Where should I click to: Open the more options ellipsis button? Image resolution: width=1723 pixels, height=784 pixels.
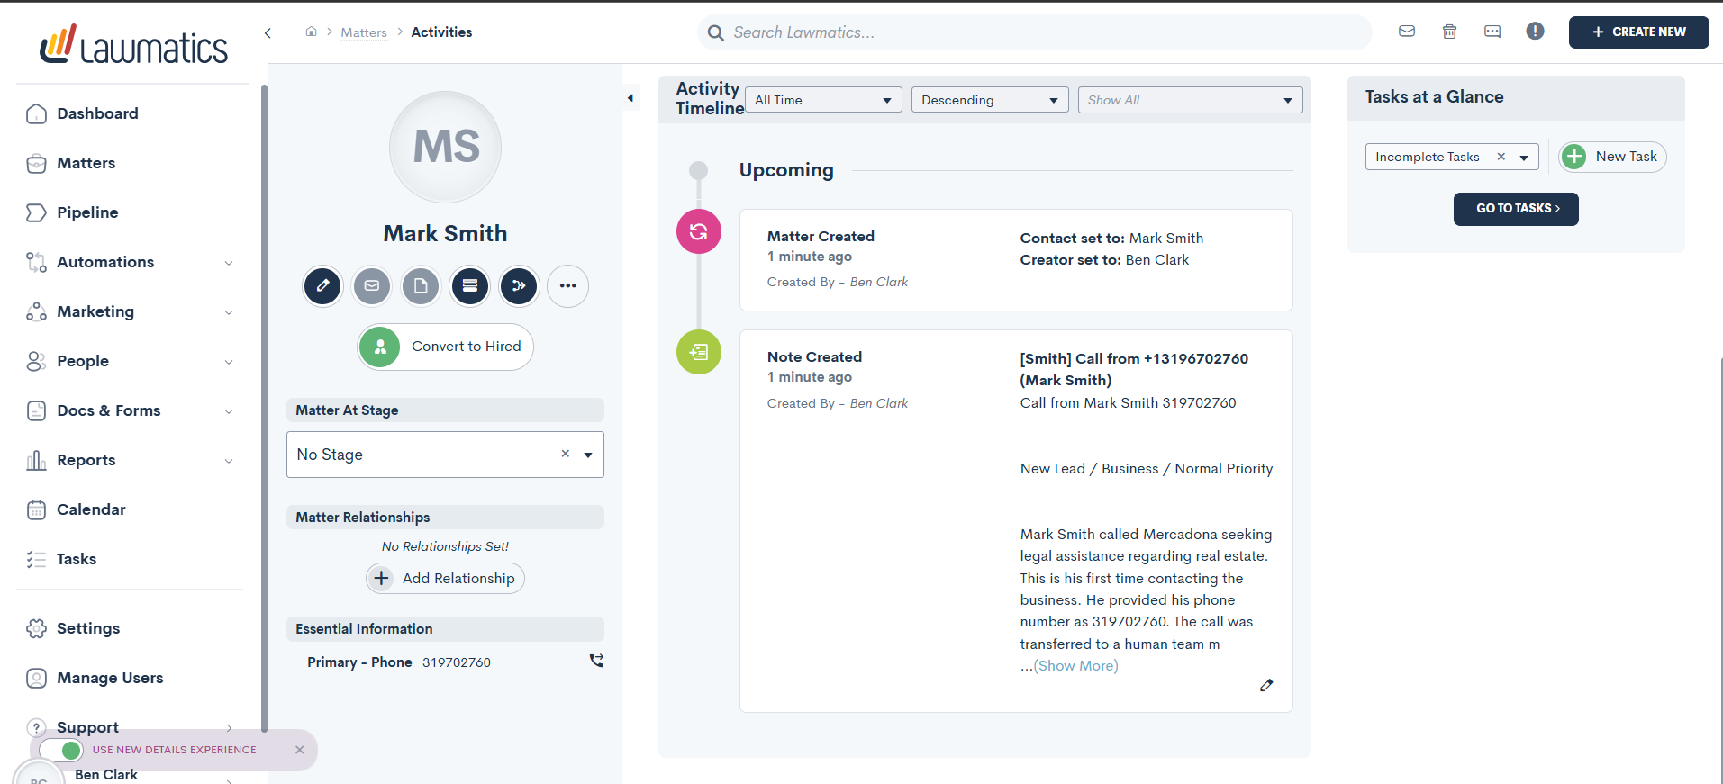567,286
